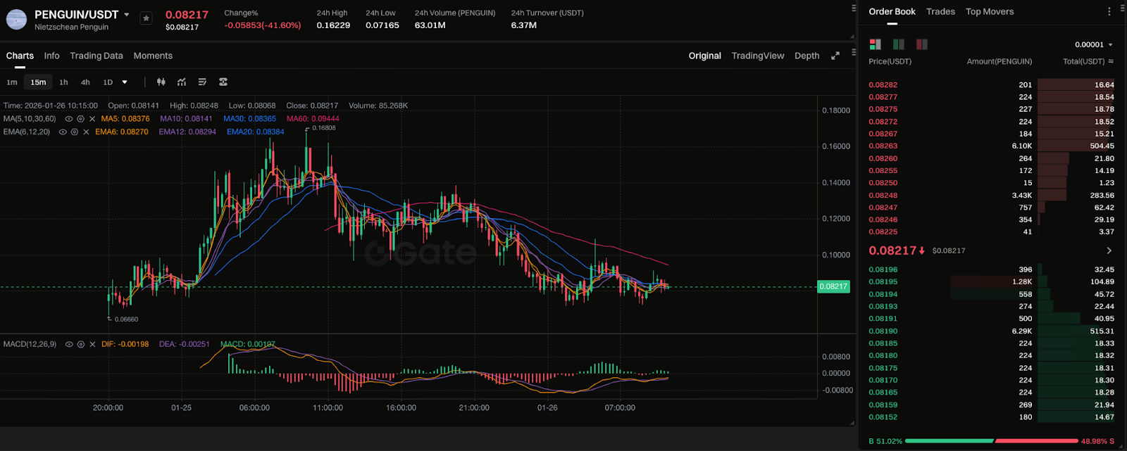Switch to the Trades tab

(x=940, y=12)
